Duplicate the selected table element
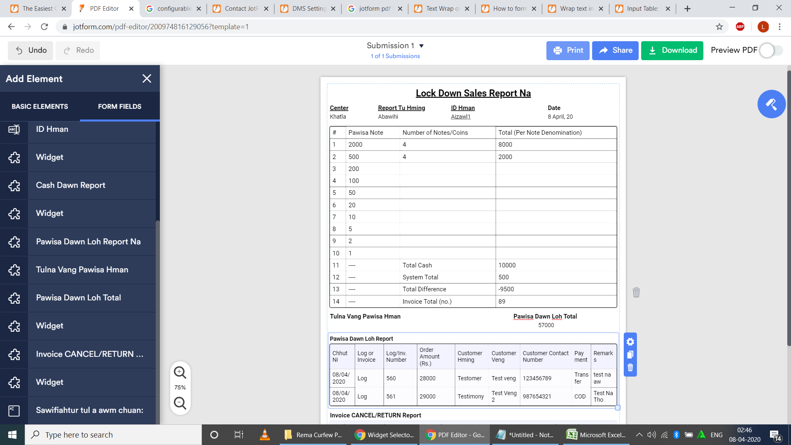Image resolution: width=791 pixels, height=445 pixels. [630, 355]
